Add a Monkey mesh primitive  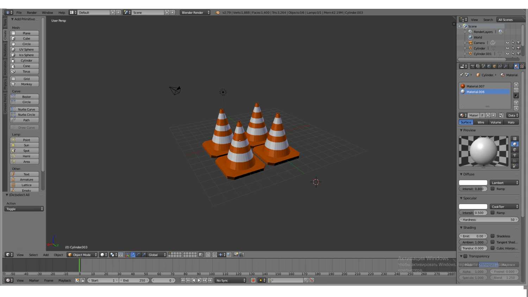(x=24, y=84)
